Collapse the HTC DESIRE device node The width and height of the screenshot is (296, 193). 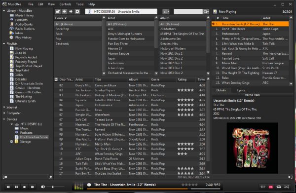pos(12,124)
